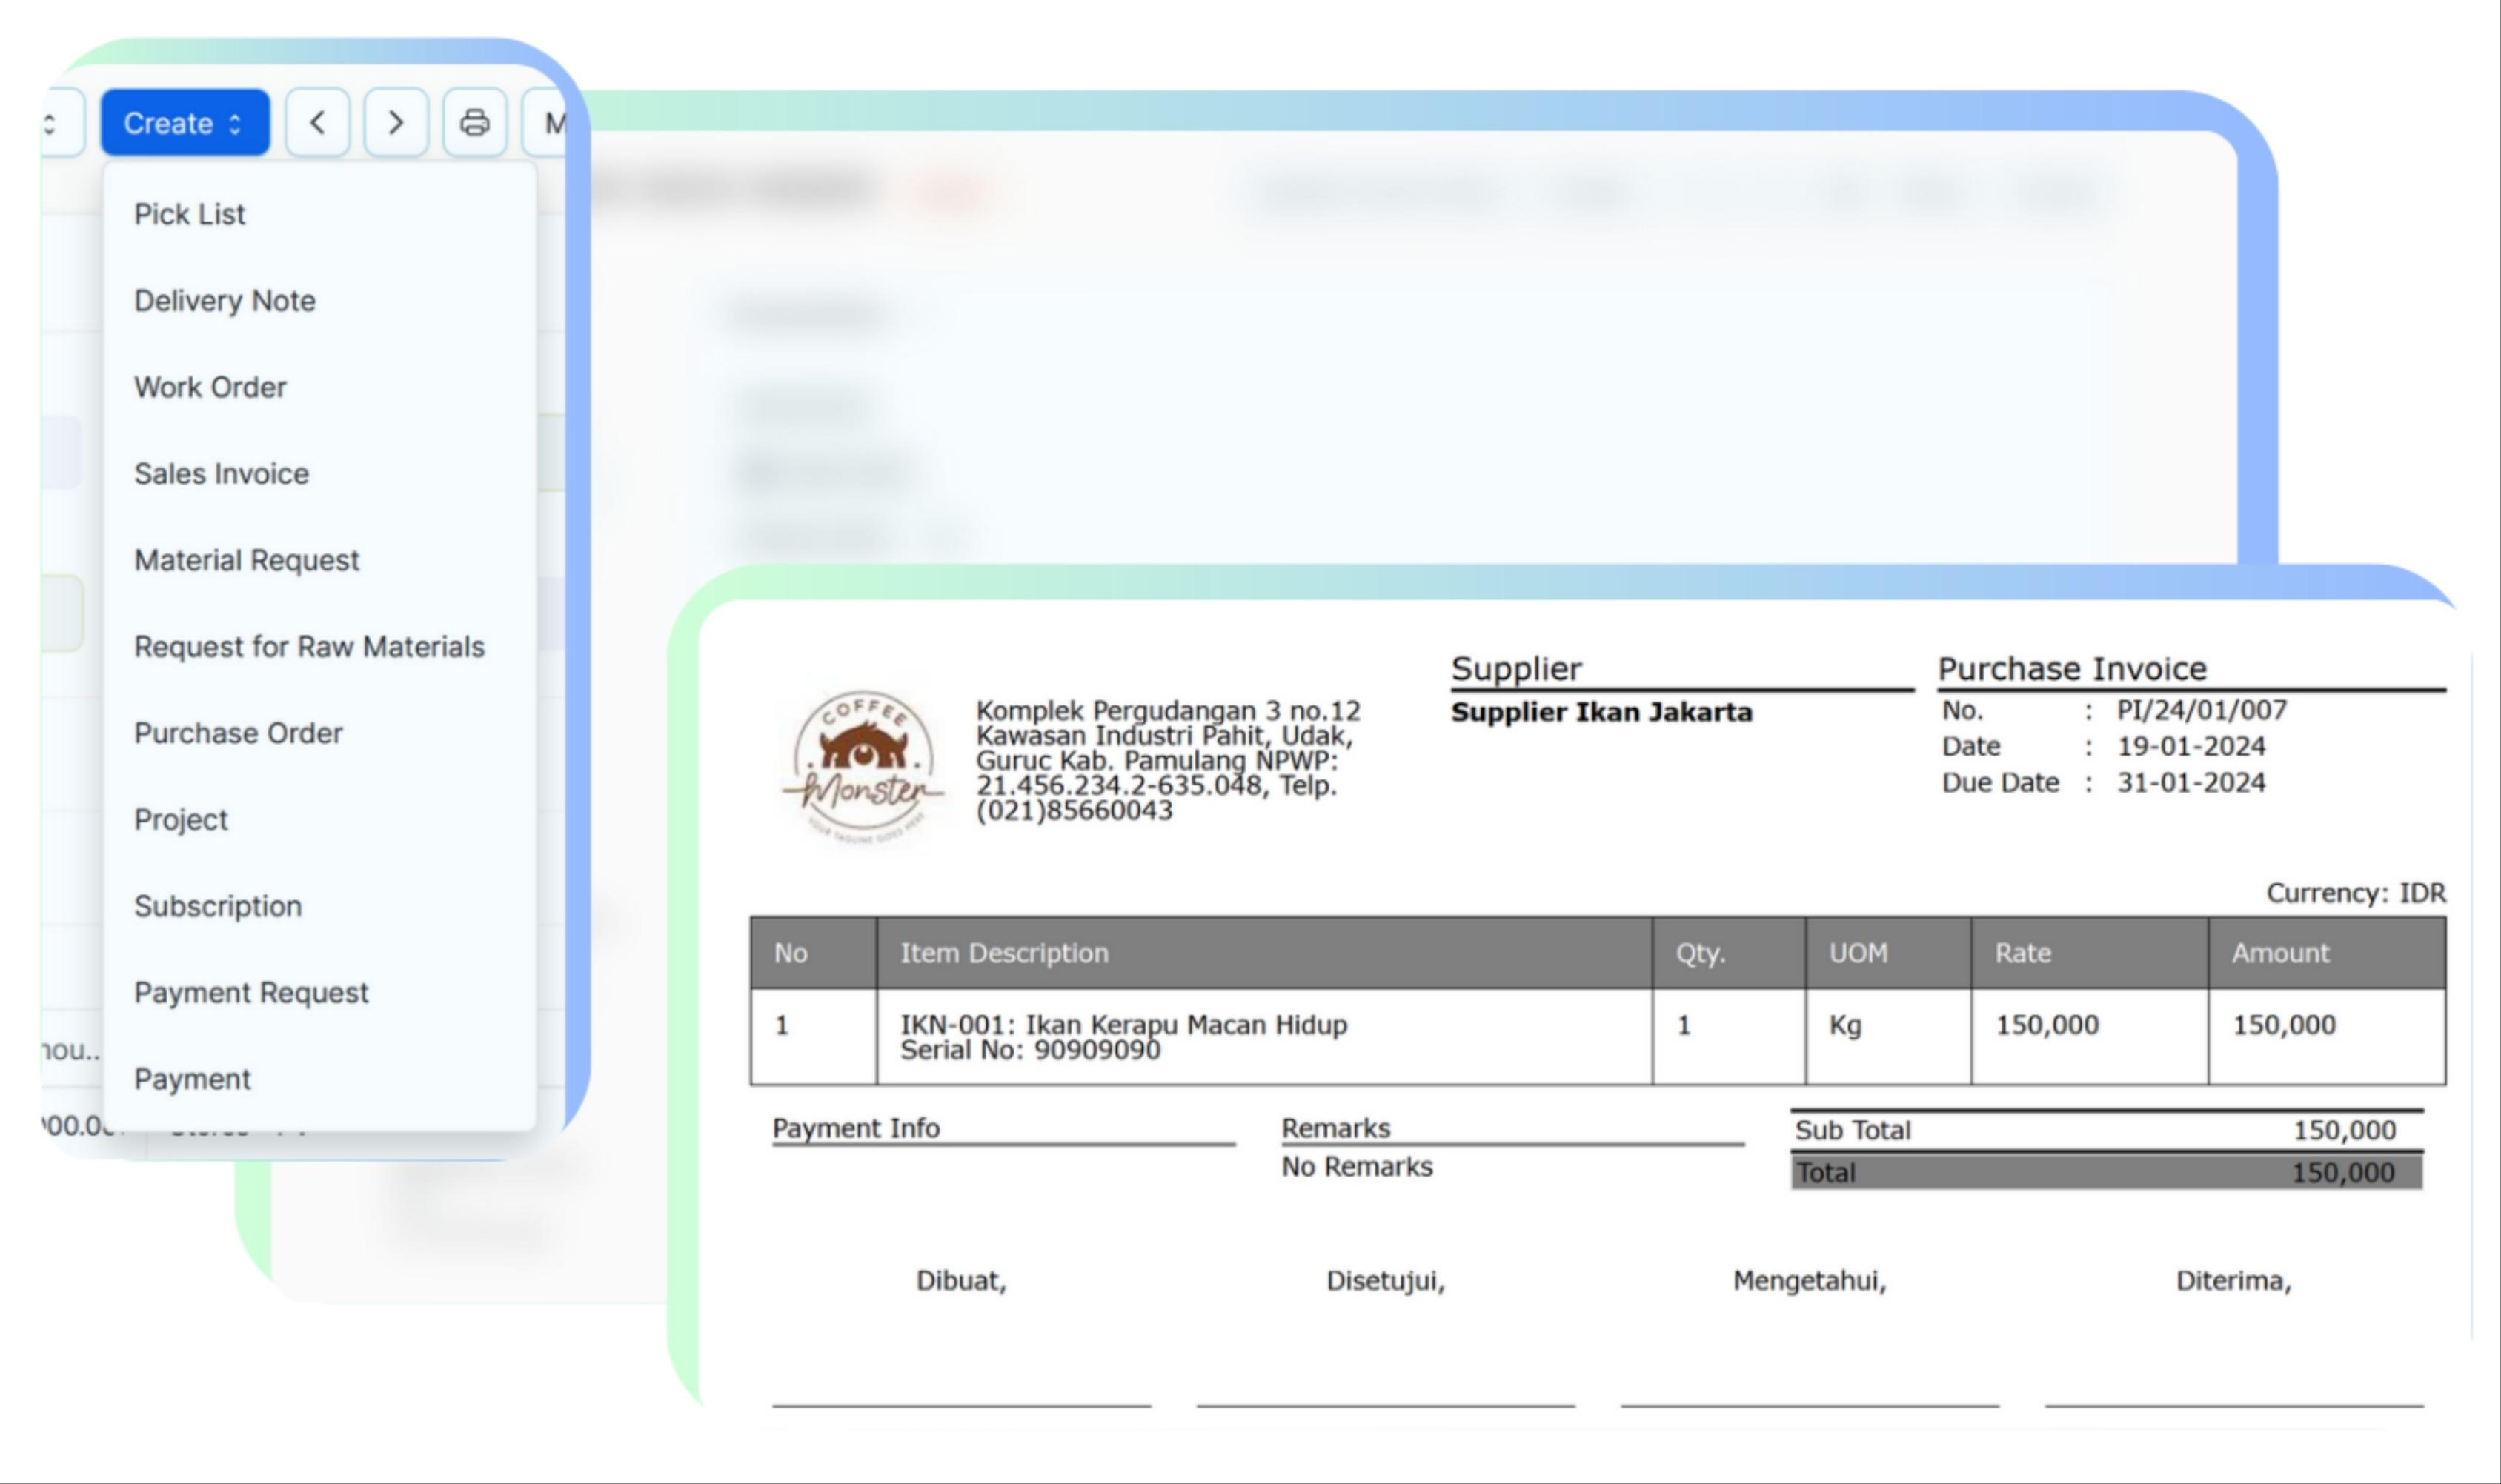
Task: Open the blue Create dropdown button
Action: 185,123
